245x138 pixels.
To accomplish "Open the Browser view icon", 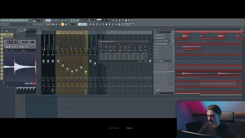I will point(103,24).
